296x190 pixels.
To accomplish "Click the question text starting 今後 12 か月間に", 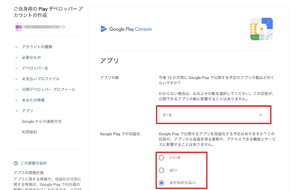I will pos(216,80).
